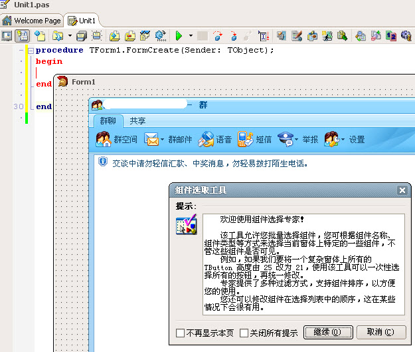Collapse the procedure code fold marker
This screenshot has height=352, width=415.
tap(30, 51)
